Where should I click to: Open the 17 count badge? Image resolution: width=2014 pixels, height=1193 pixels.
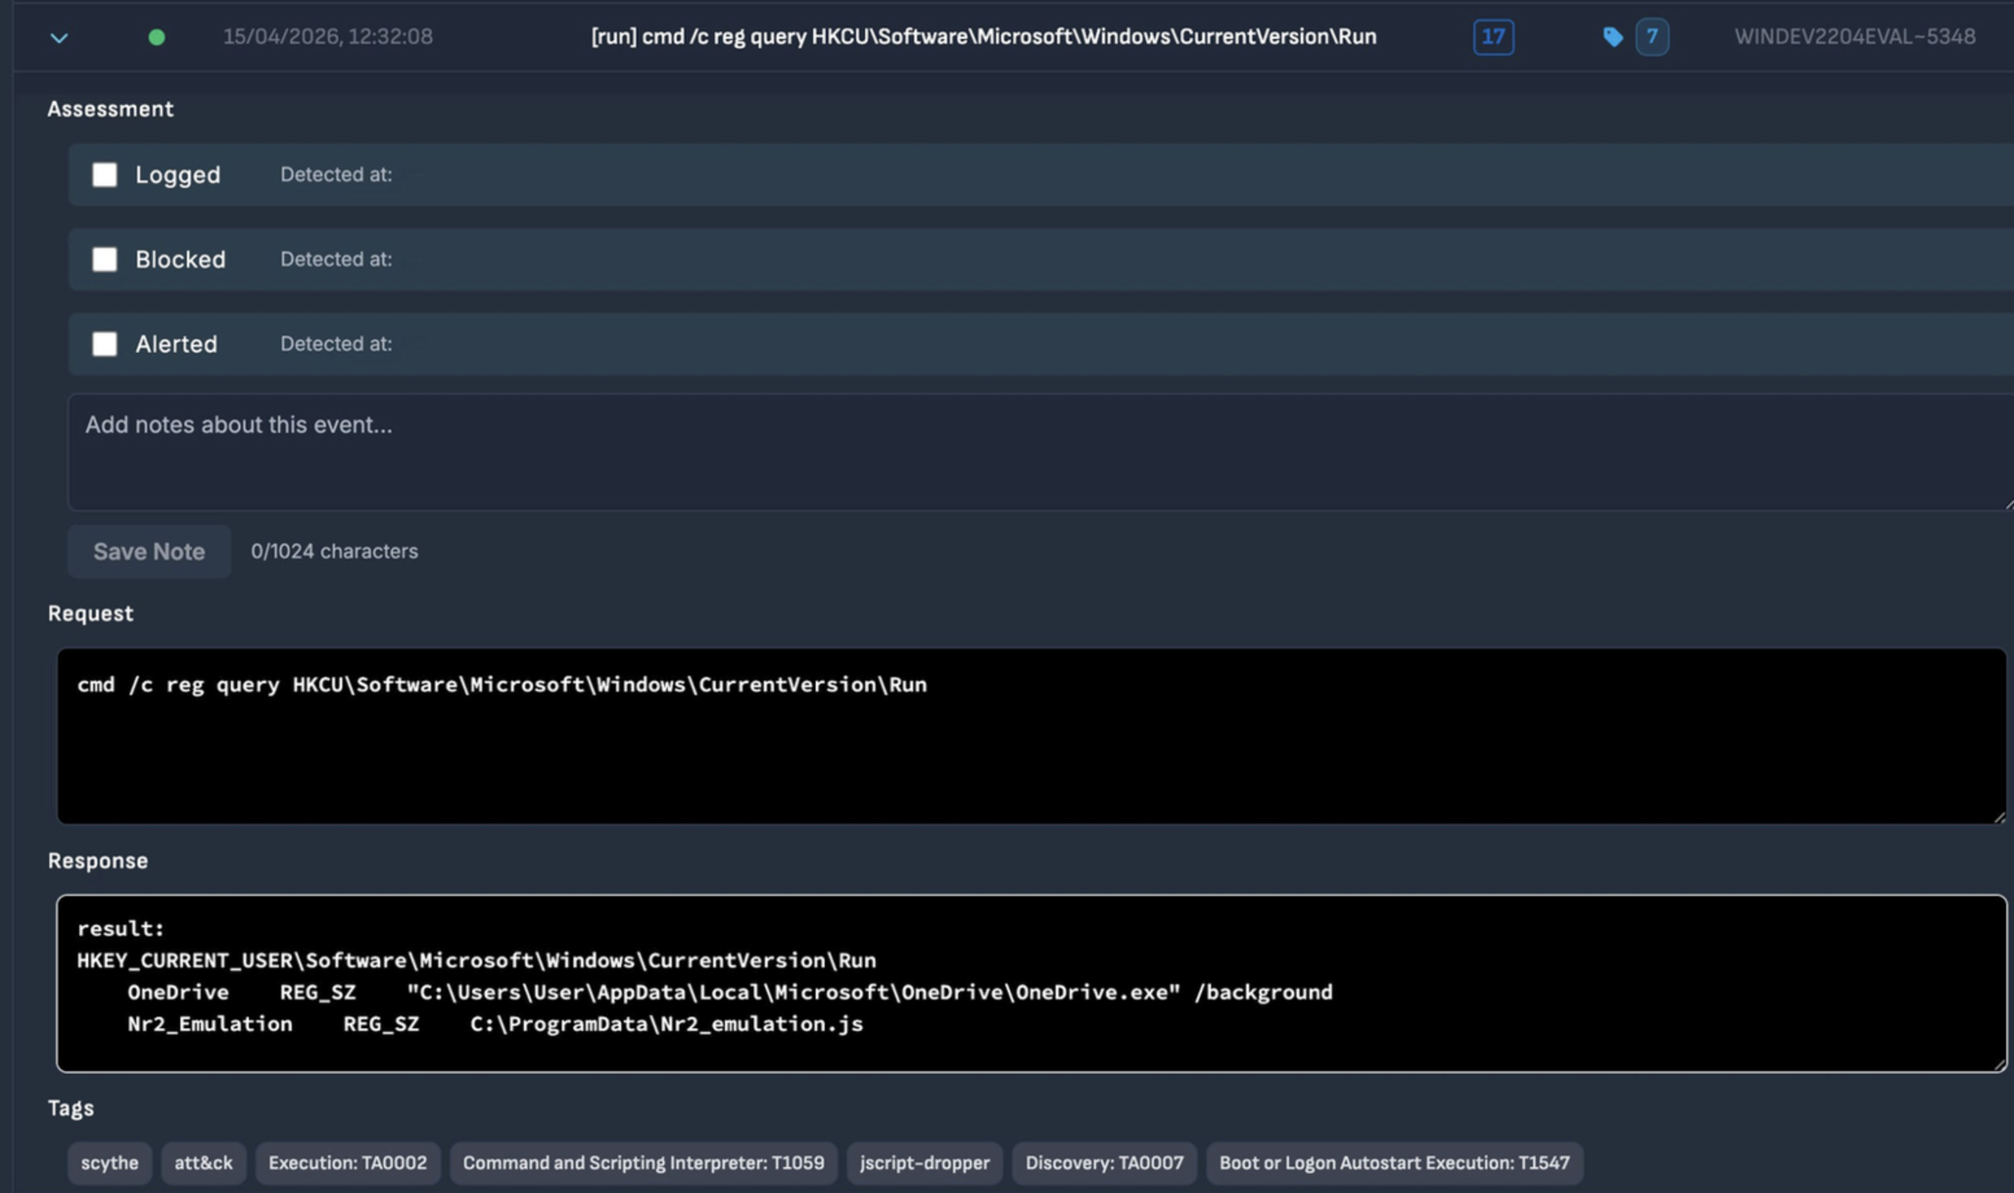[x=1493, y=37]
